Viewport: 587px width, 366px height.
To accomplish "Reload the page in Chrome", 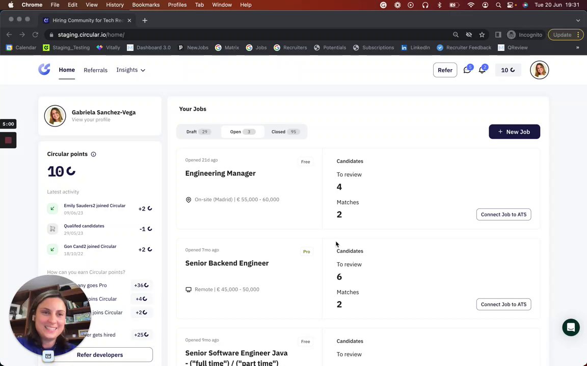I will 35,35.
